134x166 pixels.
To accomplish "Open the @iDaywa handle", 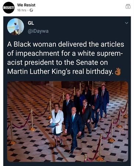I will 38,31.
